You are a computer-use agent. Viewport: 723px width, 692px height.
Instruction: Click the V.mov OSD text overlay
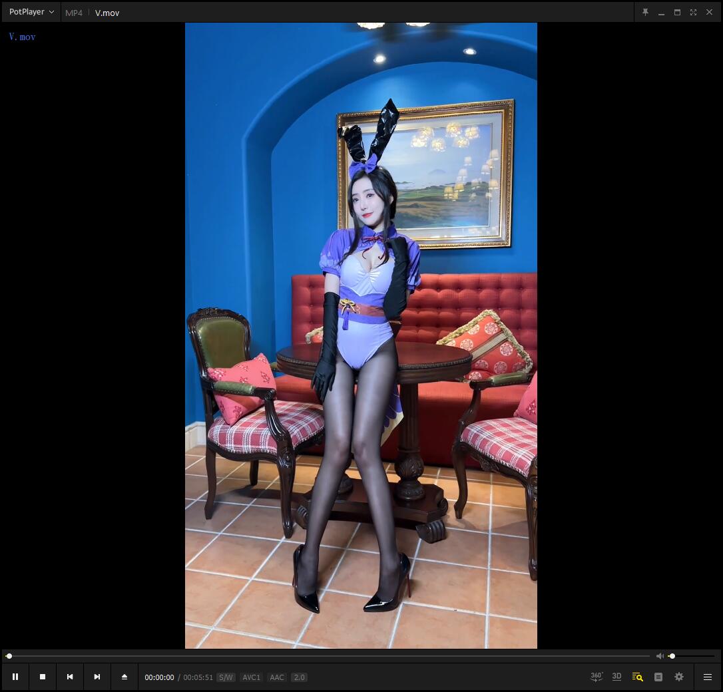coord(22,37)
